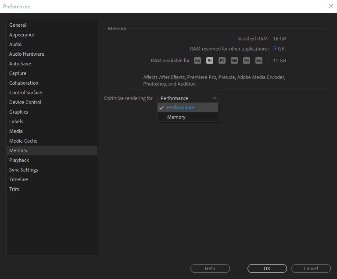Close the Preferences dialog window
This screenshot has height=279, width=337.
coord(330,6)
